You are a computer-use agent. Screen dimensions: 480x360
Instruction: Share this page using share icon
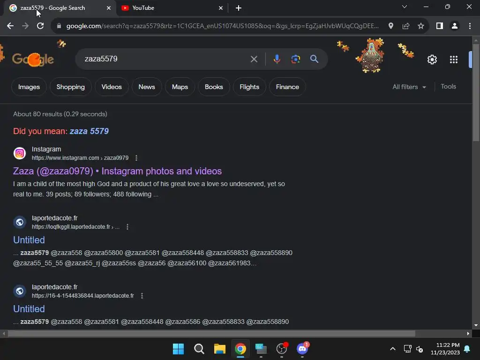tap(406, 26)
